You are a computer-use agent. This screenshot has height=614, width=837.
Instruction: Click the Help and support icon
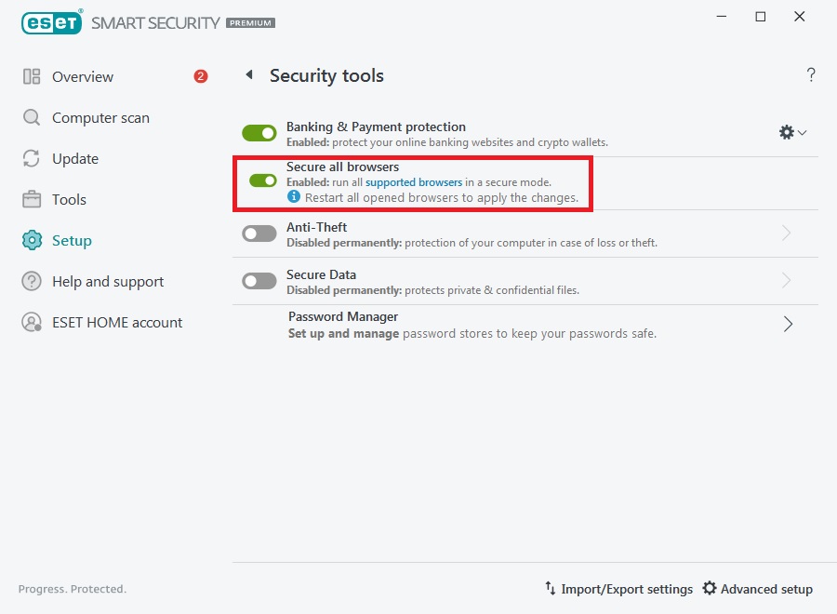[32, 282]
